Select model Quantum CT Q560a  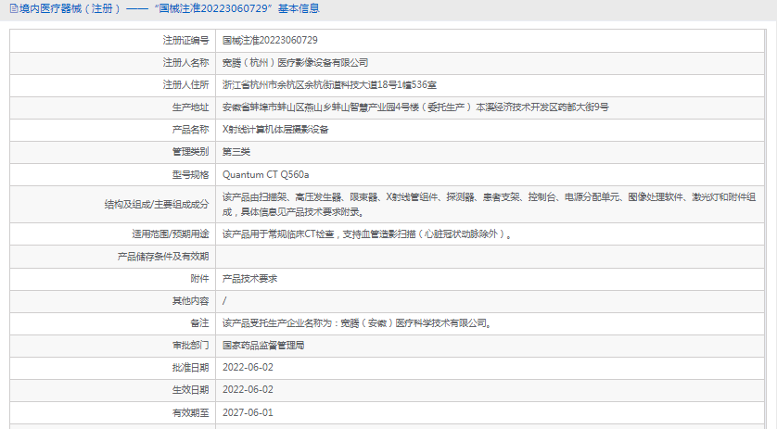(x=265, y=175)
